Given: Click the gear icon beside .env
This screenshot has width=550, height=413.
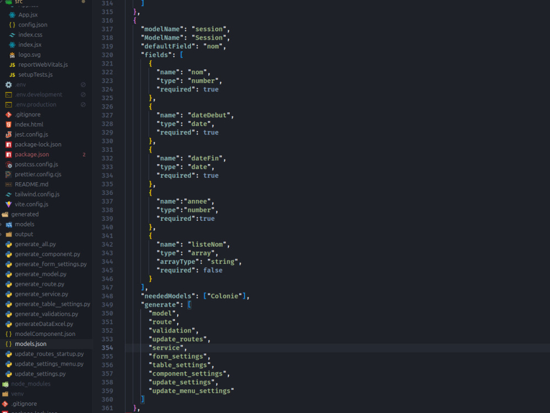Looking at the screenshot, I should pyautogui.click(x=9, y=85).
